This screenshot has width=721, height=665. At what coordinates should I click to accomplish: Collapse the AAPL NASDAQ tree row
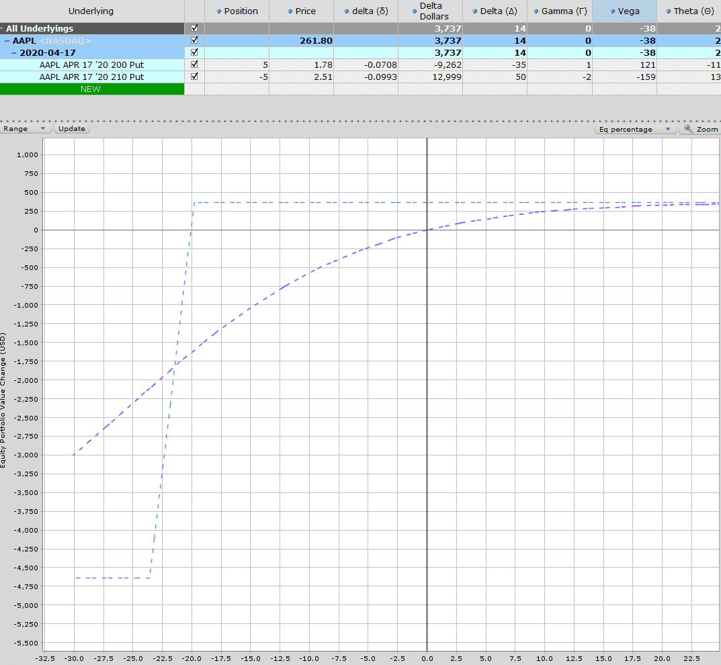pos(7,40)
